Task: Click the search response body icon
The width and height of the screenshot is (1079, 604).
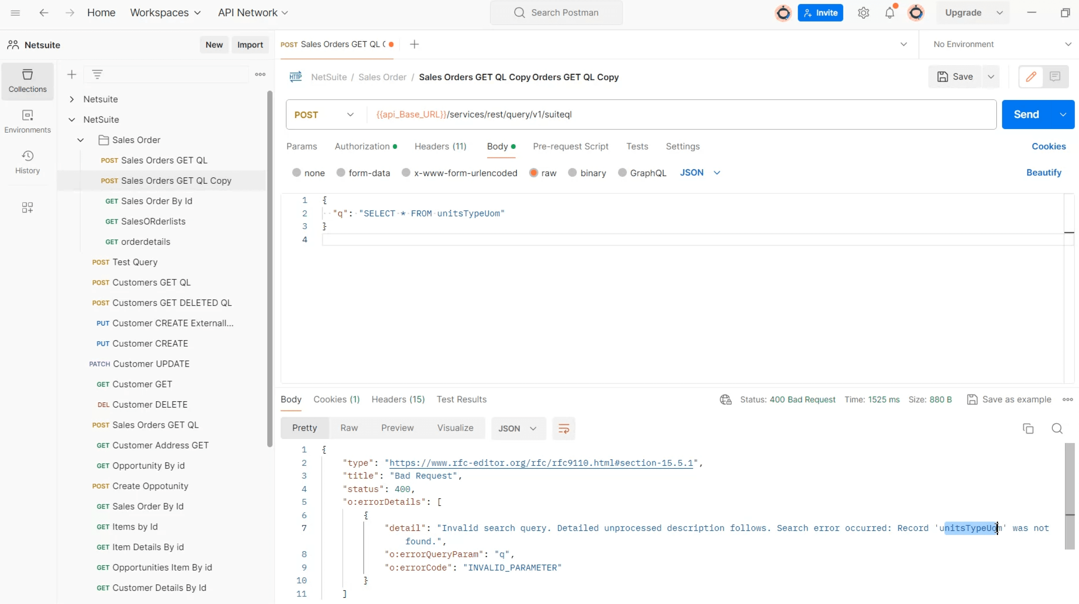Action: point(1056,427)
